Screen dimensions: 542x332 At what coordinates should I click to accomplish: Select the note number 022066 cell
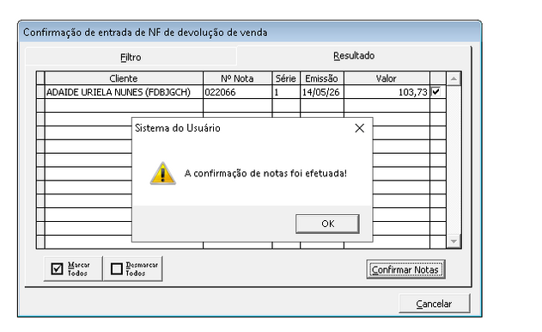(x=237, y=92)
